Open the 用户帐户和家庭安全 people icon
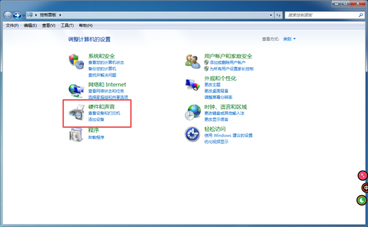 click(x=193, y=61)
